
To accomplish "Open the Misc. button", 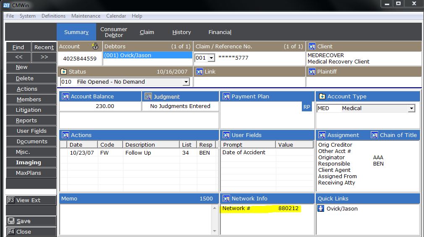I will [31, 152].
